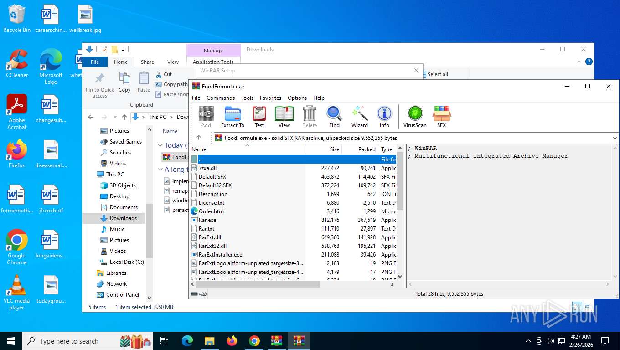Show hidden system tray icons

coord(528,340)
